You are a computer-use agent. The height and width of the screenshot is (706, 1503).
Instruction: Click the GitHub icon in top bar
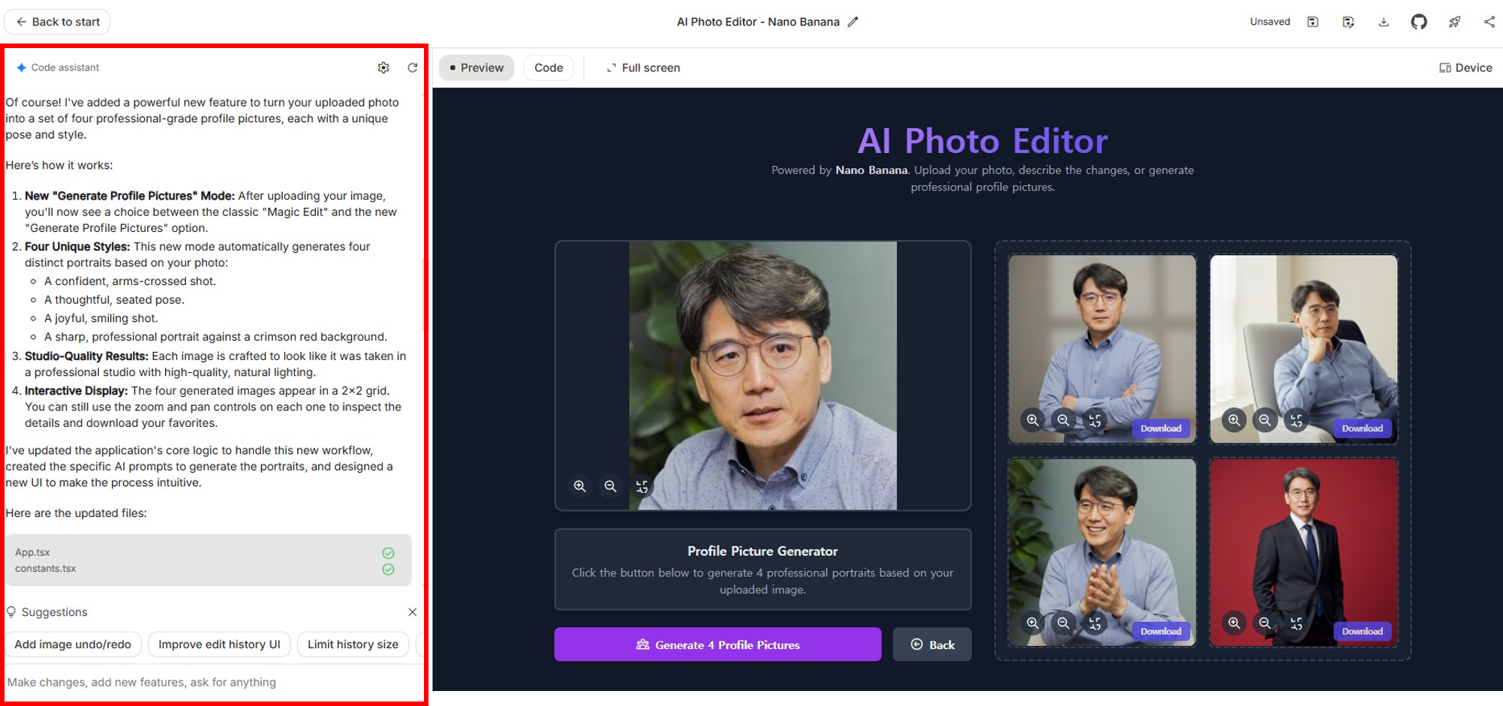click(1418, 22)
